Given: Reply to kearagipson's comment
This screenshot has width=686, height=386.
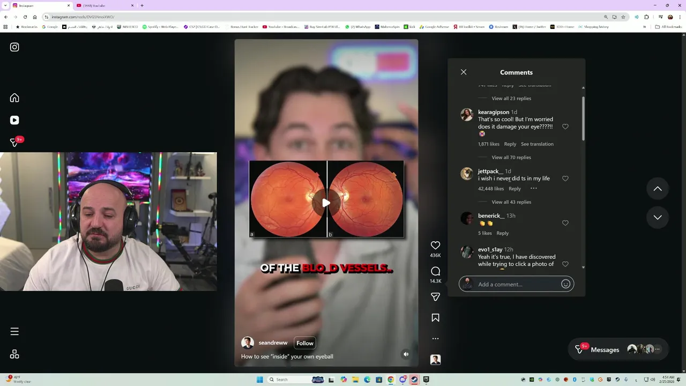Looking at the screenshot, I should pos(510,144).
